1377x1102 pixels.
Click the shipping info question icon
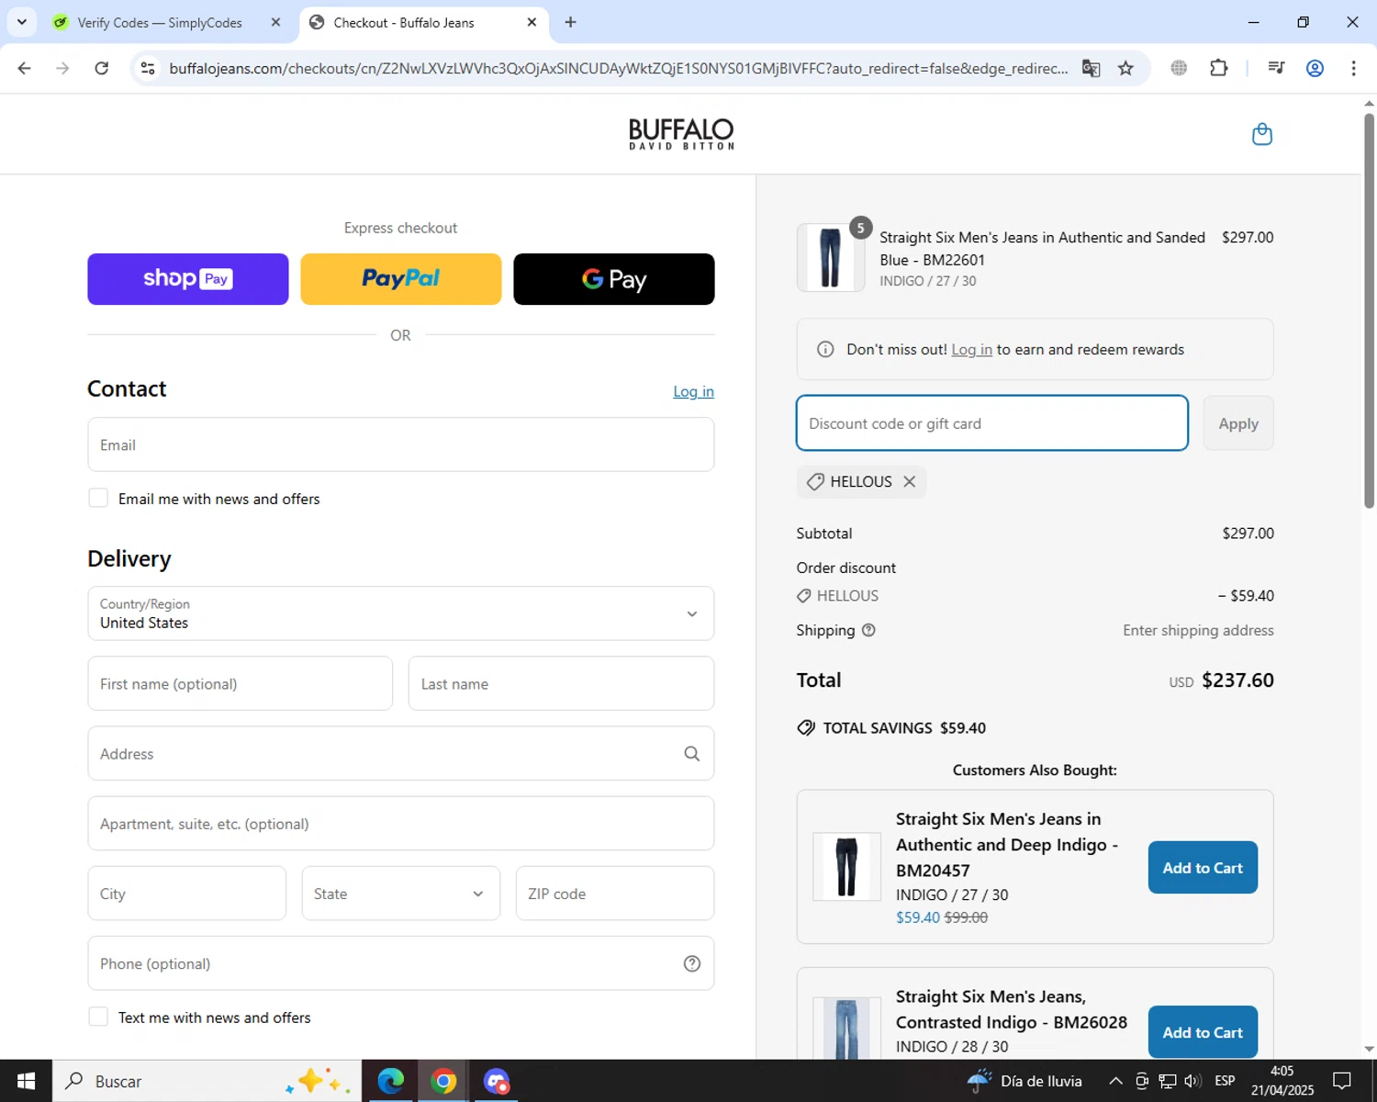click(x=868, y=630)
